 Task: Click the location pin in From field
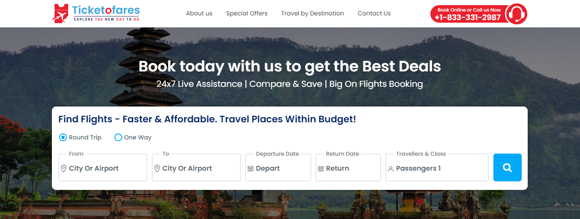(x=63, y=169)
